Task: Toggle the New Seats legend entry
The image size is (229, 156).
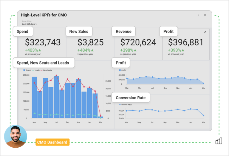Action: (46, 70)
